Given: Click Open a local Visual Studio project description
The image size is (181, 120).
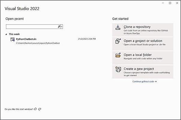Looking at the screenshot, I should [x=144, y=44].
